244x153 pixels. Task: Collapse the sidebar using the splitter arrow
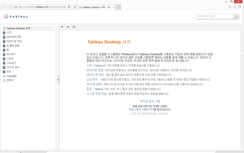[58, 80]
